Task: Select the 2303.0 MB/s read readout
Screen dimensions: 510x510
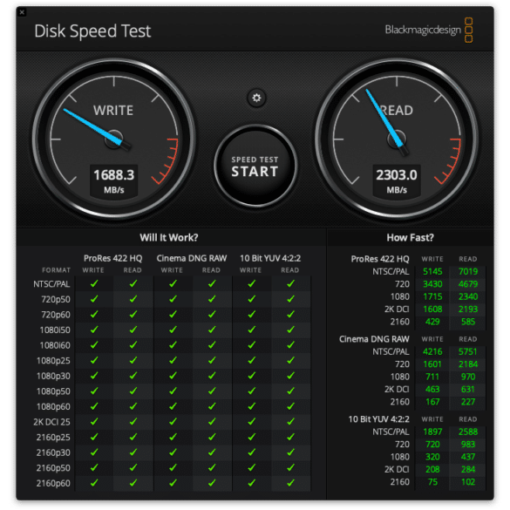Action: point(397,180)
